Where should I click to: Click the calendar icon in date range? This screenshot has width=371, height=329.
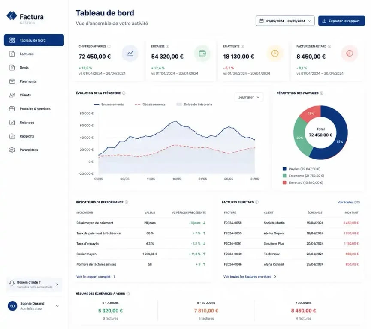[x=262, y=21]
